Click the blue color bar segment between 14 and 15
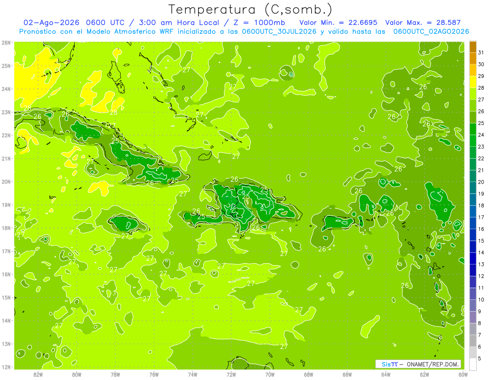This screenshot has width=492, height=380. coord(473,246)
